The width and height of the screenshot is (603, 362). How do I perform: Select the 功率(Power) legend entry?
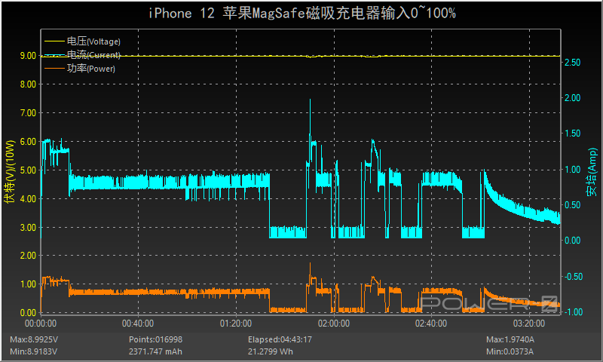pos(80,69)
